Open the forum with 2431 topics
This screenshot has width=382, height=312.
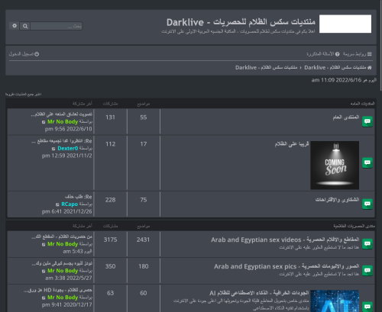point(285,240)
